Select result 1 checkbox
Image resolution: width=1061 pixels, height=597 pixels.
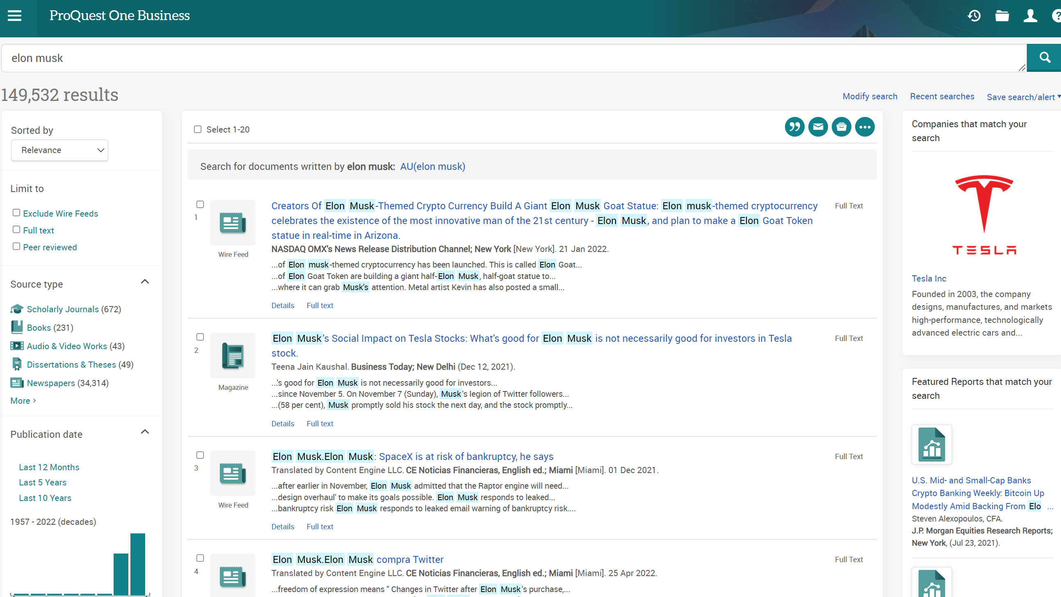pos(200,204)
